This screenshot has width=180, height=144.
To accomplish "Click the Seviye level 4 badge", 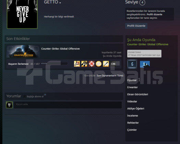I will pyautogui.click(x=142, y=2).
